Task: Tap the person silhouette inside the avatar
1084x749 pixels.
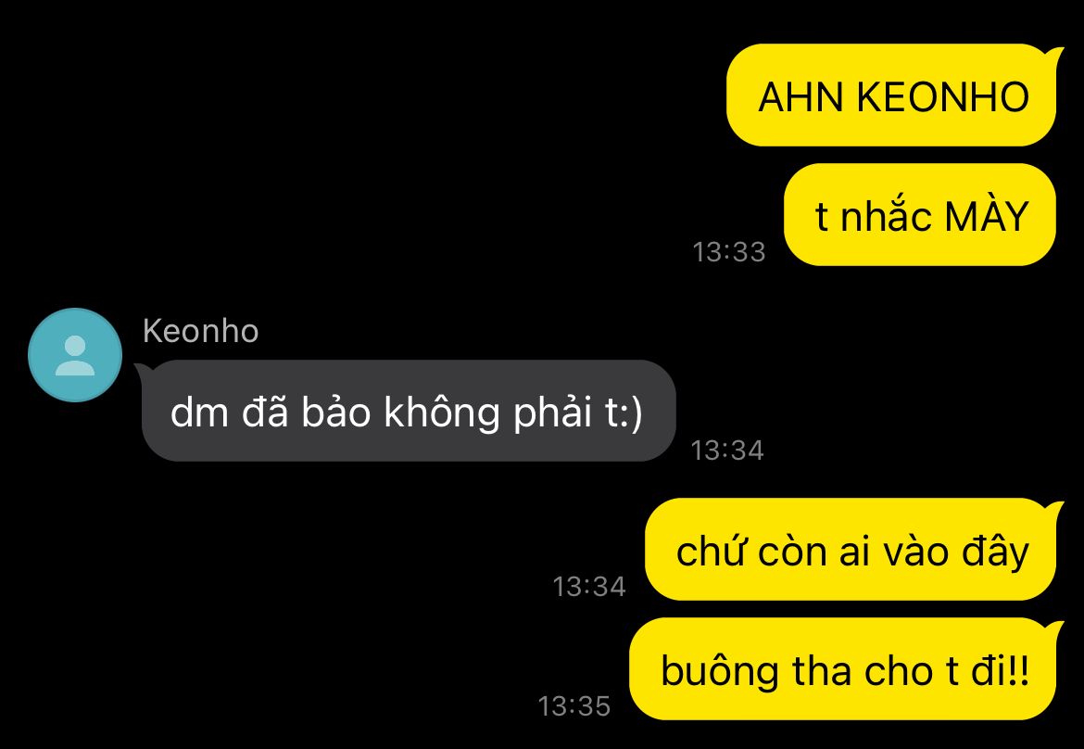Action: [75, 355]
